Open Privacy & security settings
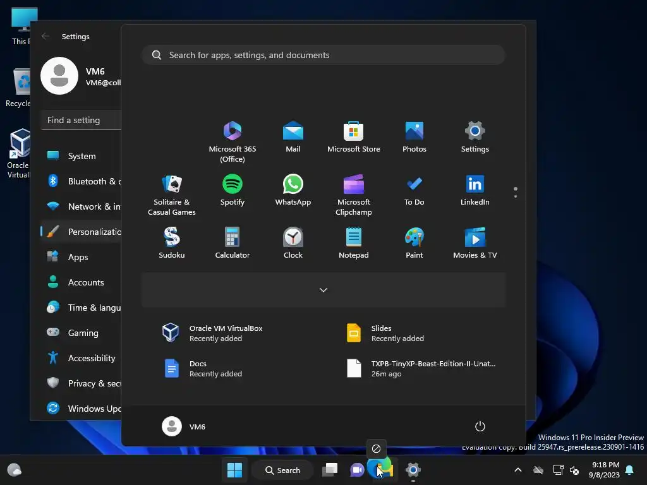This screenshot has width=647, height=485. coord(82,383)
